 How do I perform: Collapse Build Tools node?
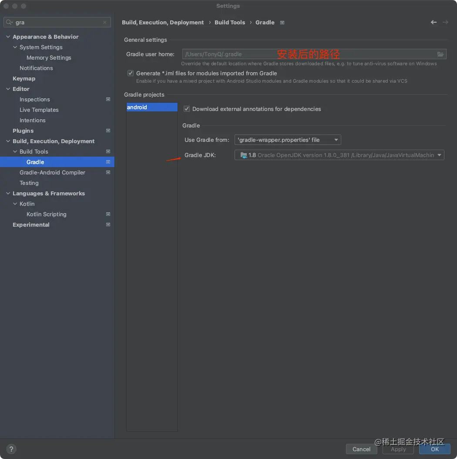(15, 152)
